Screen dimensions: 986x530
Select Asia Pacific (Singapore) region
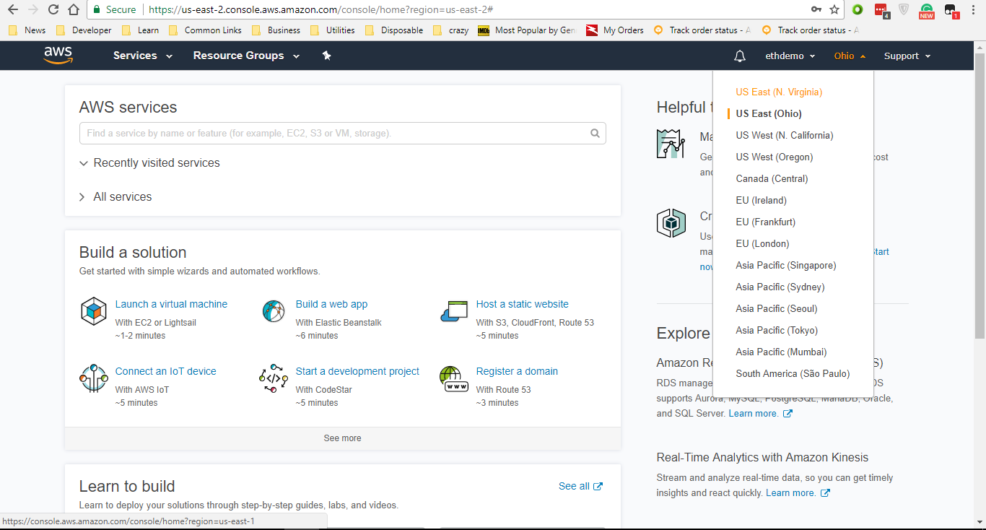coord(786,265)
